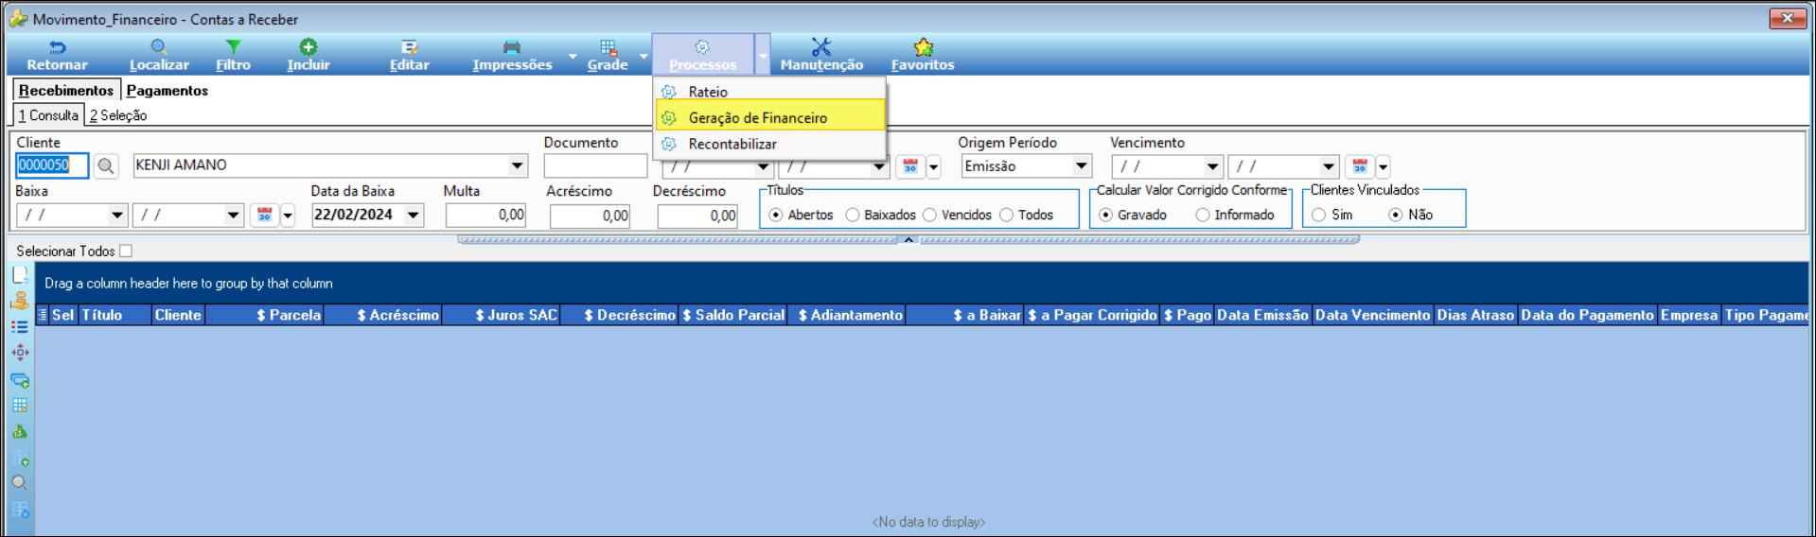This screenshot has height=537, width=1816.
Task: Click Incluir to add a record
Action: pyautogui.click(x=309, y=55)
